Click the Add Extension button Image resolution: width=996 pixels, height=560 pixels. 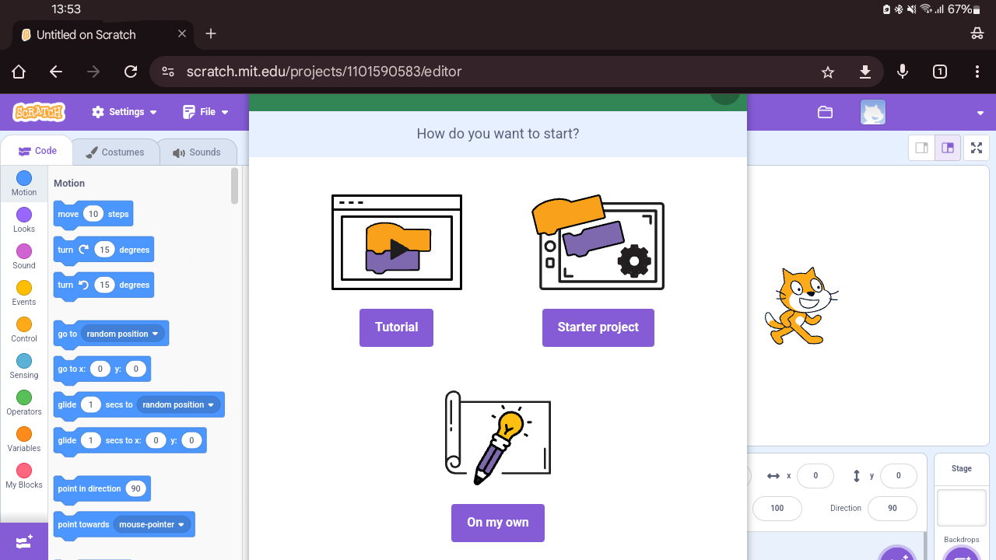coord(24,541)
